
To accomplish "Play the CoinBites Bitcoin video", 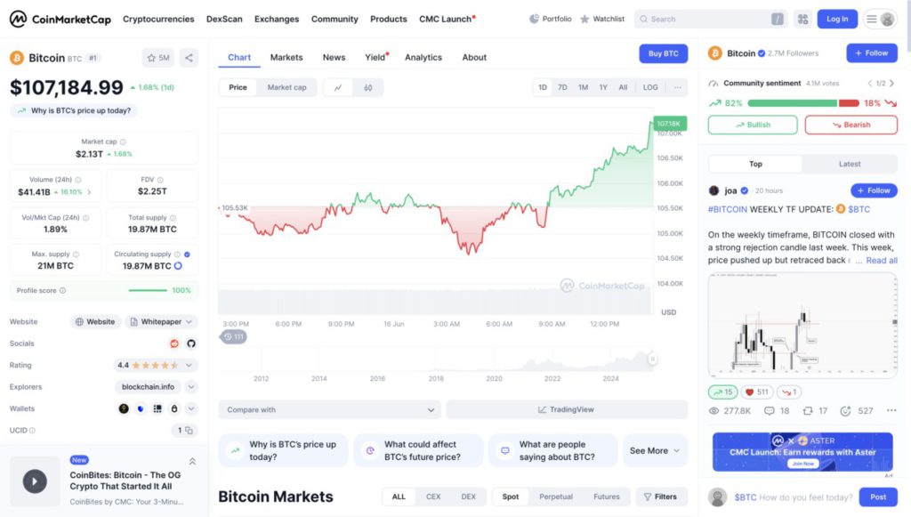I will 35,481.
